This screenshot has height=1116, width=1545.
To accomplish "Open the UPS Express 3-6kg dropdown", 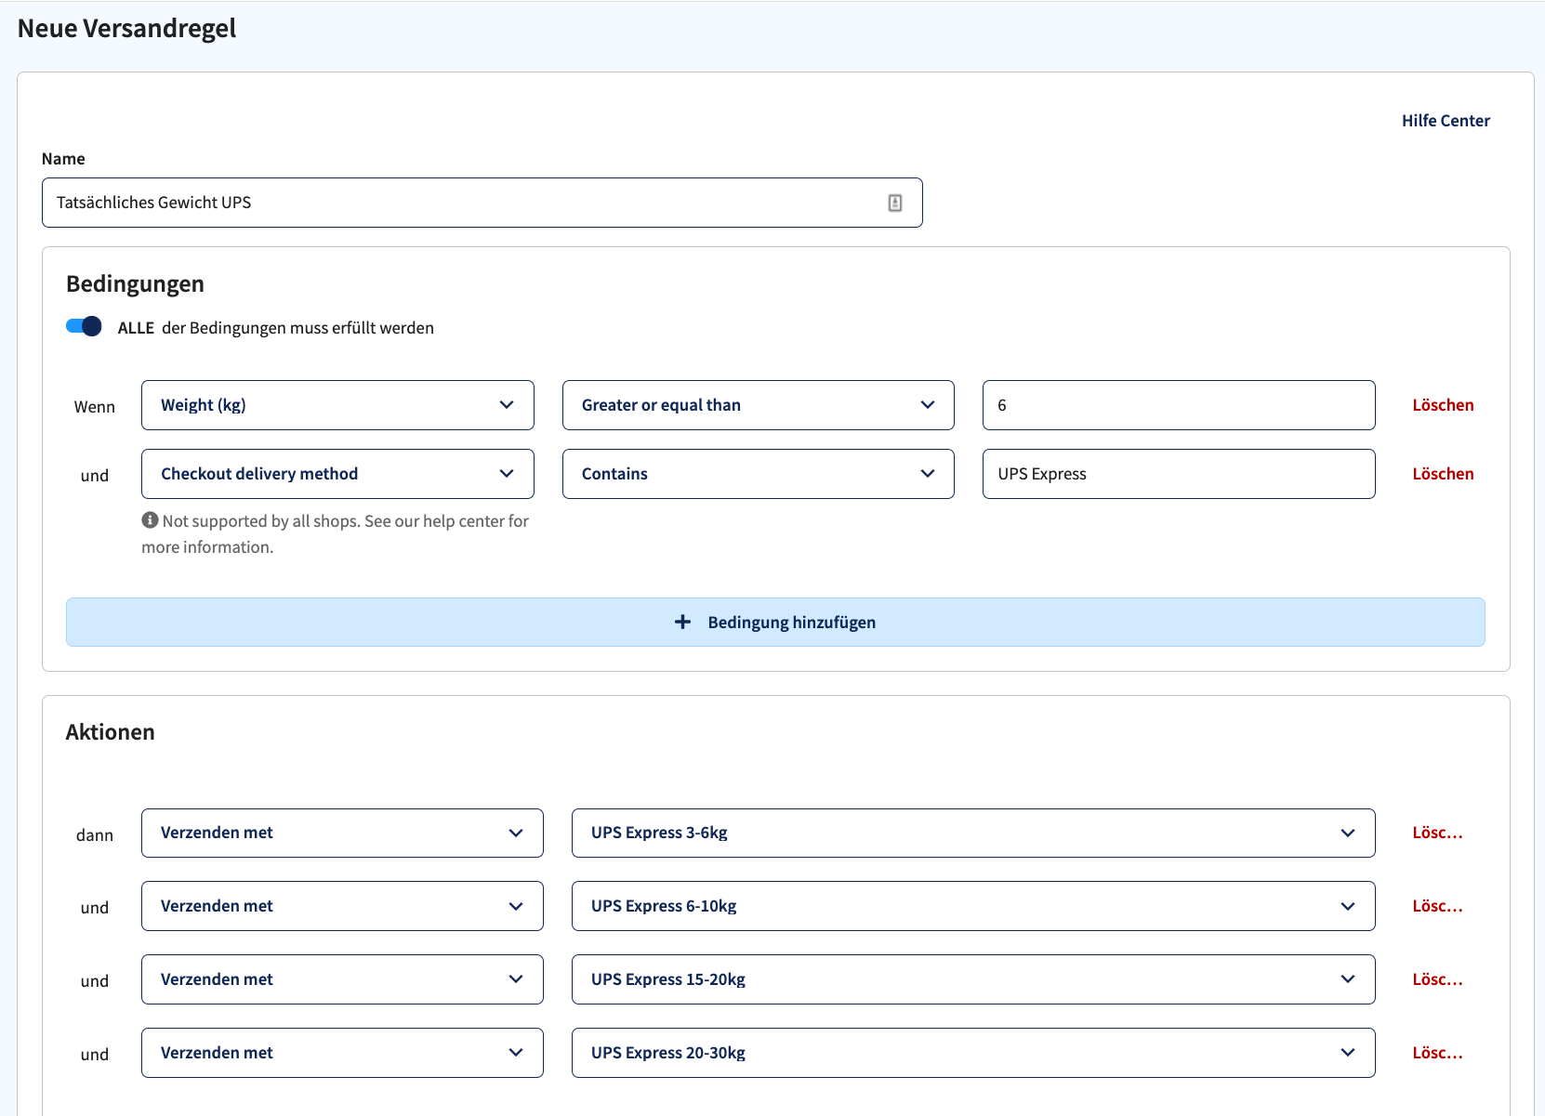I will 973,833.
